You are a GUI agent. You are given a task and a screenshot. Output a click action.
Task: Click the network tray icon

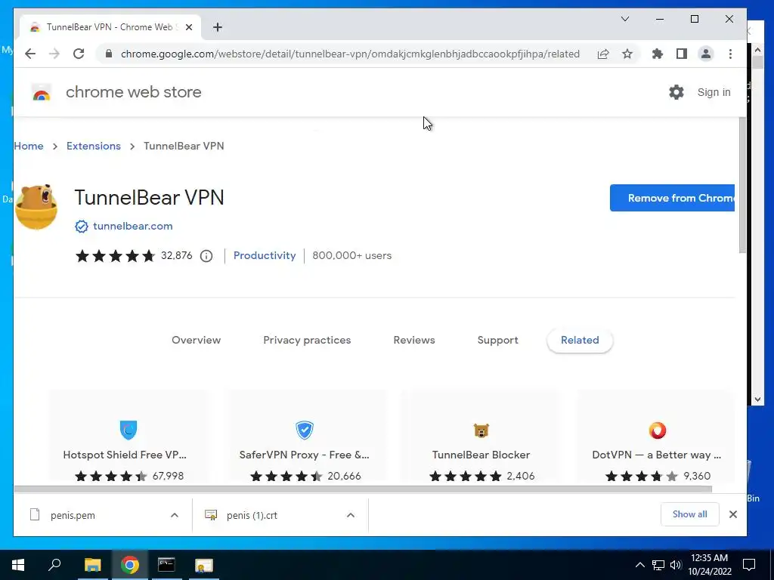[658, 565]
